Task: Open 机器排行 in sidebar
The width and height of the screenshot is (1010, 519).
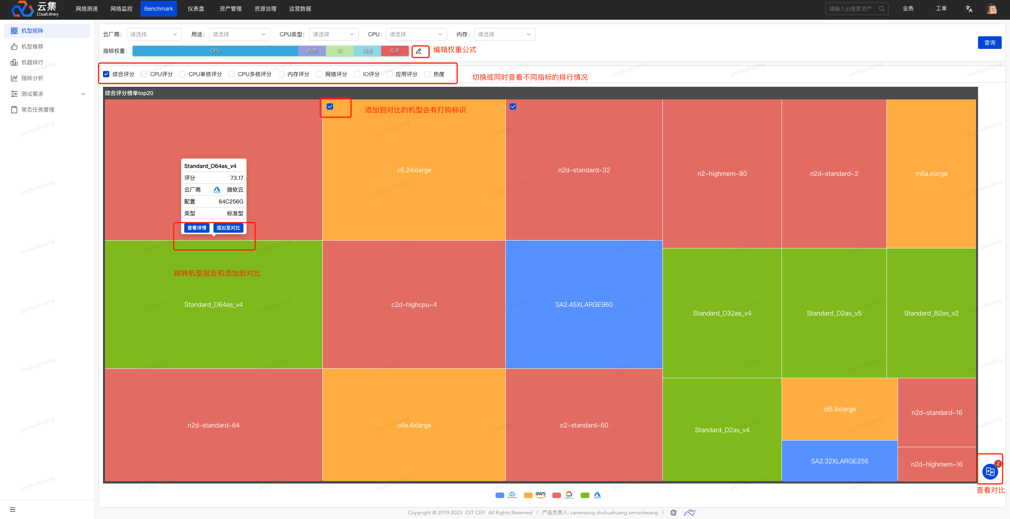Action: [x=32, y=62]
